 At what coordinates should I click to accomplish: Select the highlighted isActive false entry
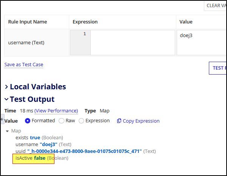pos(33,158)
